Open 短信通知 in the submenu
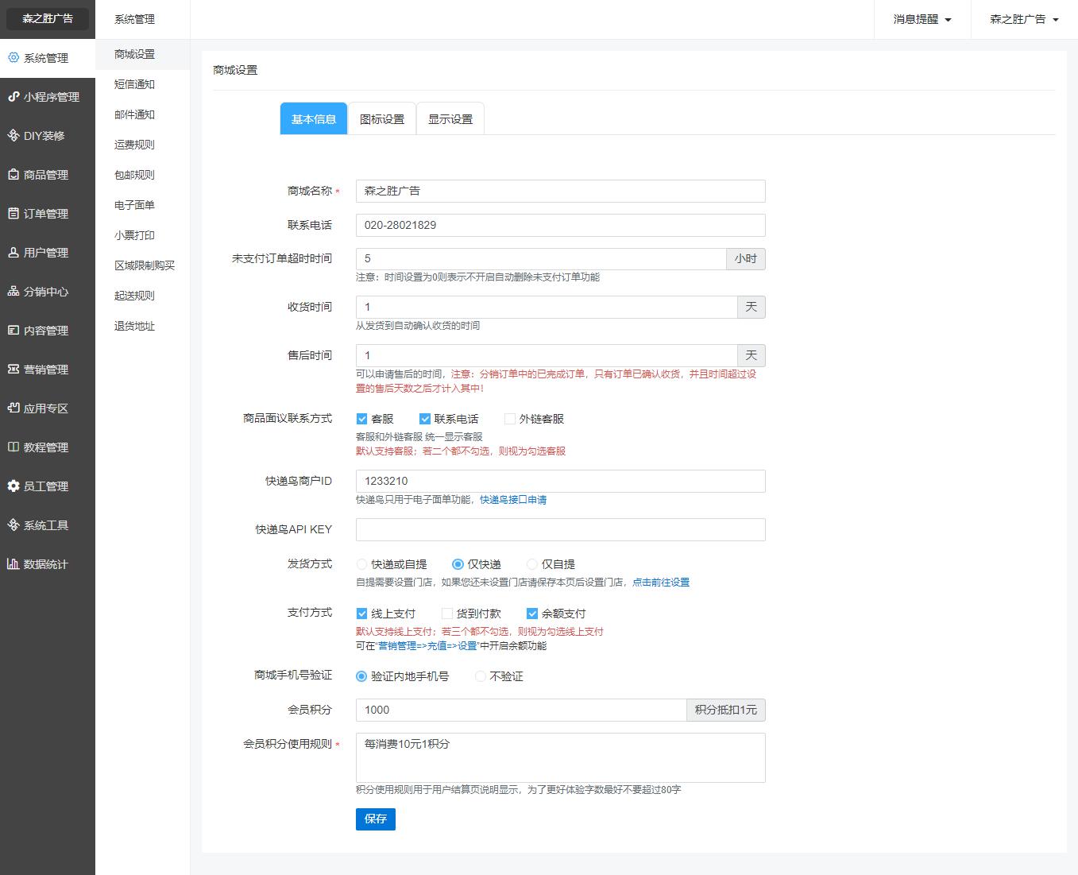 134,84
